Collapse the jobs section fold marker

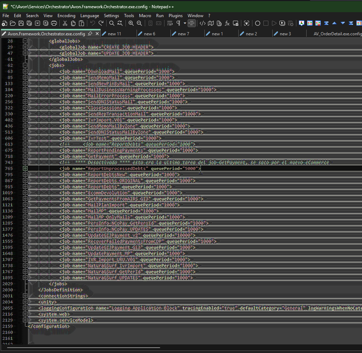[25, 65]
